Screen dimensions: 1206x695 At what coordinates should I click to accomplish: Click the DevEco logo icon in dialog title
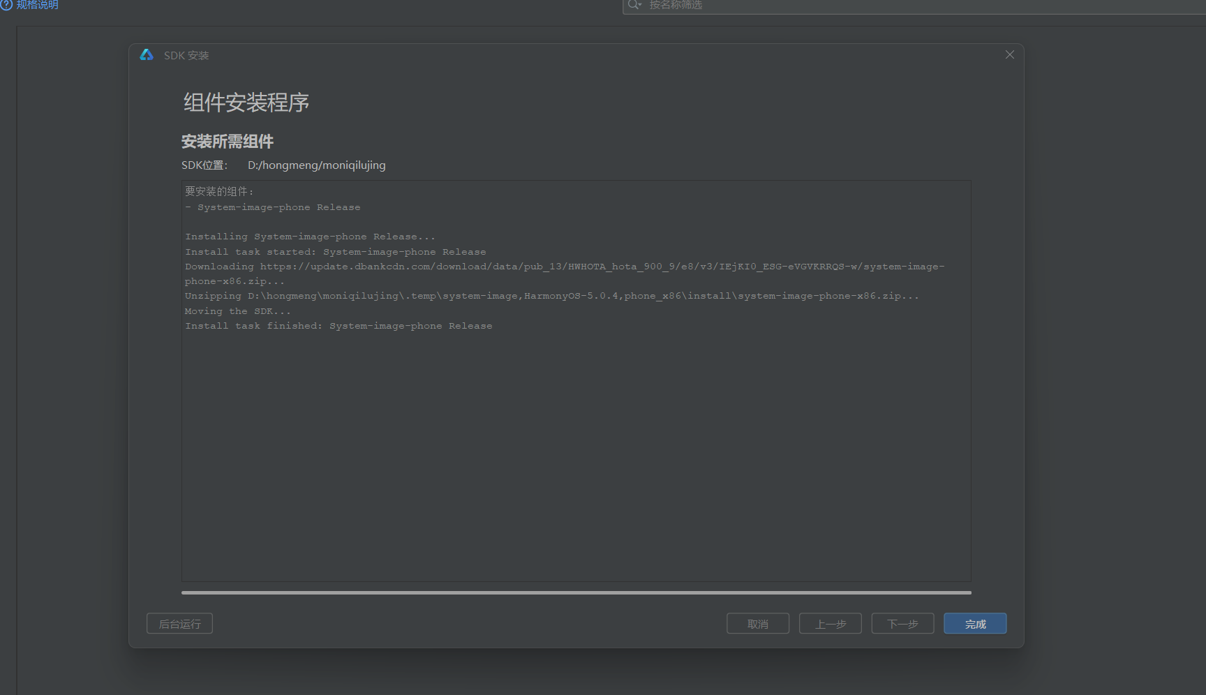147,54
